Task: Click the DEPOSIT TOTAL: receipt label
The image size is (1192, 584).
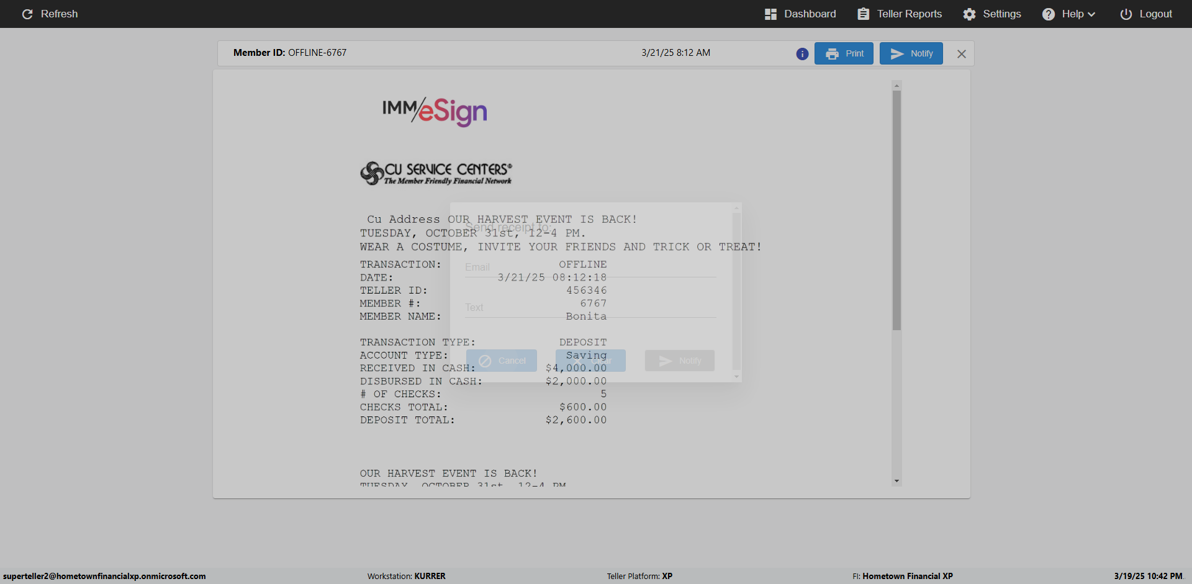Action: [x=407, y=420]
